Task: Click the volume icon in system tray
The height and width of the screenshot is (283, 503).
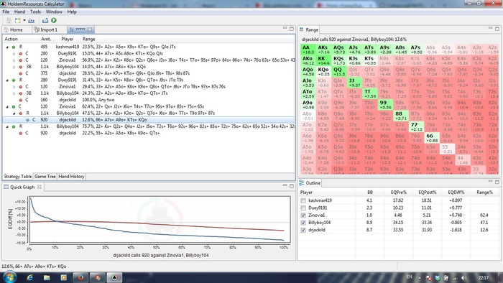Action: point(463,278)
